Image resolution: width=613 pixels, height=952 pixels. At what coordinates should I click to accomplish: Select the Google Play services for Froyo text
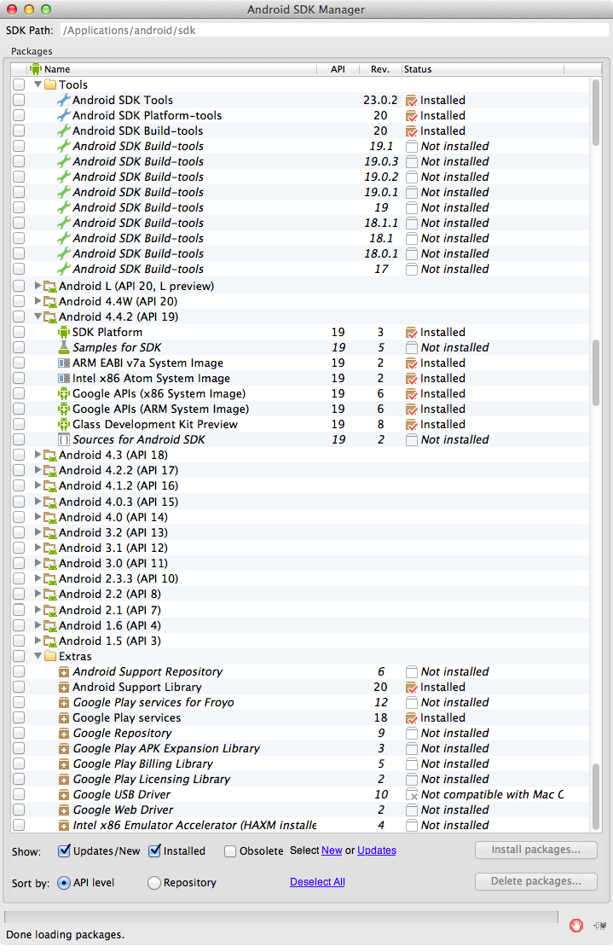(x=153, y=702)
